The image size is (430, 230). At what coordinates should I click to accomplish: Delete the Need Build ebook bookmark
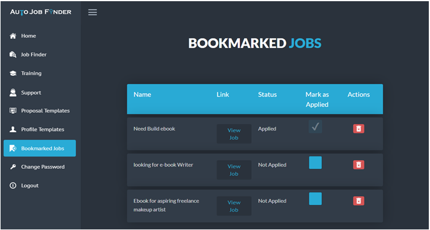358,129
